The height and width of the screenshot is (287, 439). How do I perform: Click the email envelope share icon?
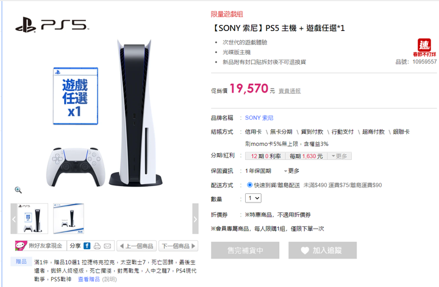(x=107, y=246)
